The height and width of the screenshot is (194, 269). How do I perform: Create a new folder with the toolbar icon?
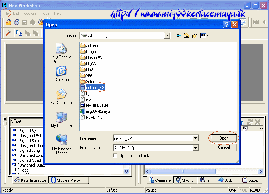[x=195, y=35]
